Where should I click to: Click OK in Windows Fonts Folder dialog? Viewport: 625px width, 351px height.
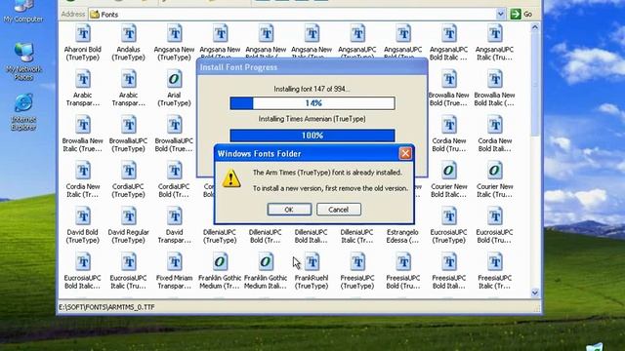point(289,210)
